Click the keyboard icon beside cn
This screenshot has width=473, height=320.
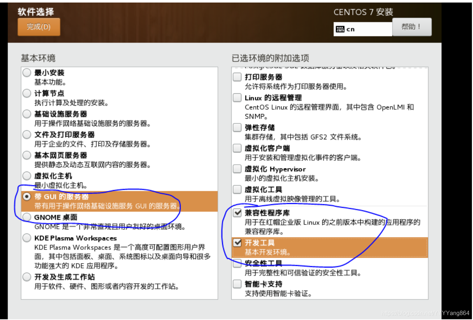click(340, 29)
